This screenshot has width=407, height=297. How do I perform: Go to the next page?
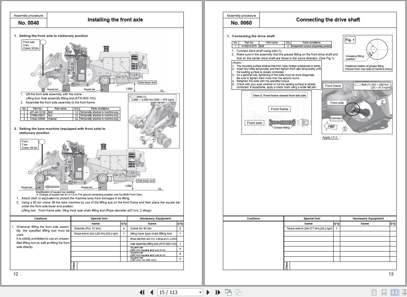click(x=208, y=292)
